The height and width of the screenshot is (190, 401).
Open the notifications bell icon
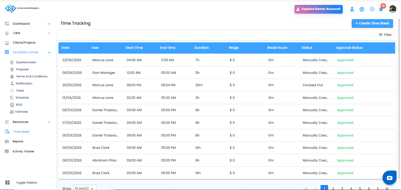coord(381,9)
